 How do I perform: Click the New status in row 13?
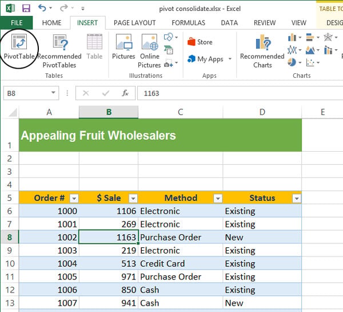click(x=262, y=303)
